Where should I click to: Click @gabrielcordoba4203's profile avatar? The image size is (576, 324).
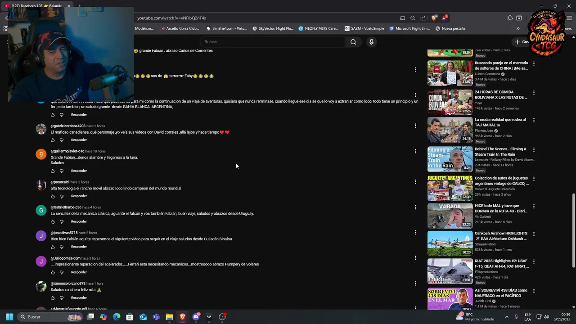click(x=41, y=129)
